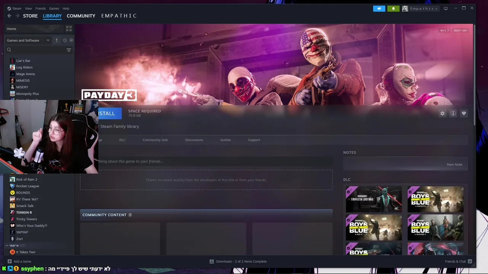
Task: Click the New Note button
Action: pyautogui.click(x=454, y=164)
